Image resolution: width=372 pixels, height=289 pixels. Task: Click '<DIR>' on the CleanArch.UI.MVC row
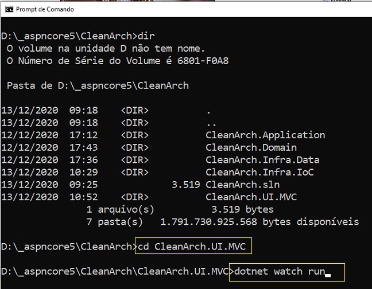click(135, 197)
